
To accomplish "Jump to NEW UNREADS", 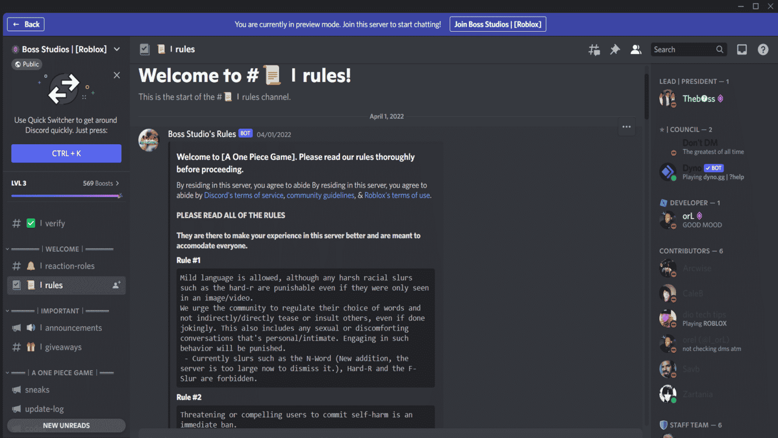I will (66, 426).
